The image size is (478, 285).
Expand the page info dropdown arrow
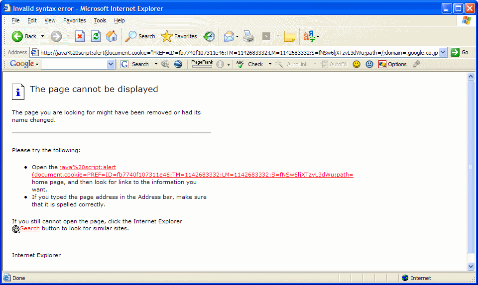228,65
